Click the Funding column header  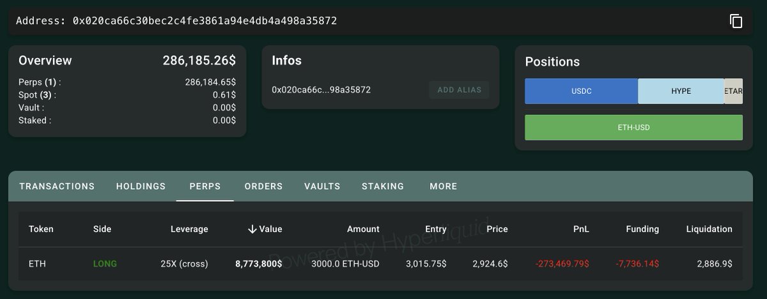point(642,229)
